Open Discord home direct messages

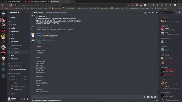[3, 14]
